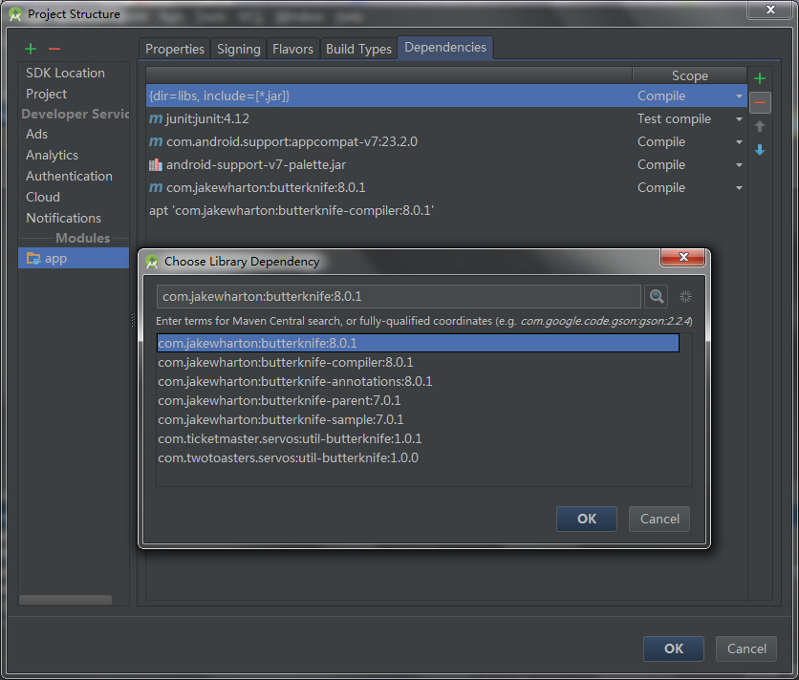The image size is (799, 680).
Task: Select Ads under Developer Services
Action: click(x=36, y=134)
